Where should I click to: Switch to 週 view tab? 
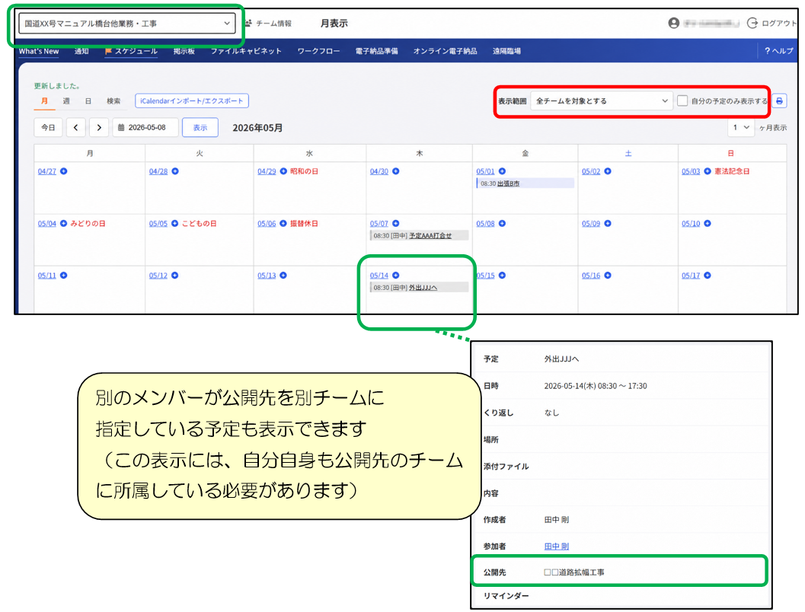pos(66,101)
